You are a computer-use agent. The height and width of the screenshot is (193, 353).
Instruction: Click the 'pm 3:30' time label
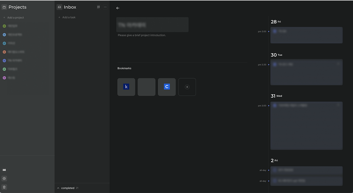coord(262,65)
